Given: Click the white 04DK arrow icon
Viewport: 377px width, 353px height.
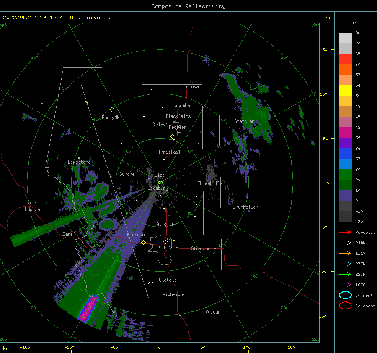Looking at the screenshot, I should tap(345, 243).
